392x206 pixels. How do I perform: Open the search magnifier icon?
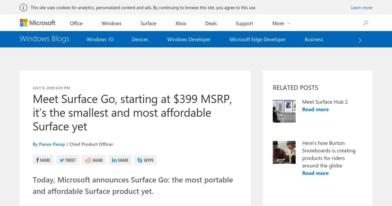click(x=366, y=23)
